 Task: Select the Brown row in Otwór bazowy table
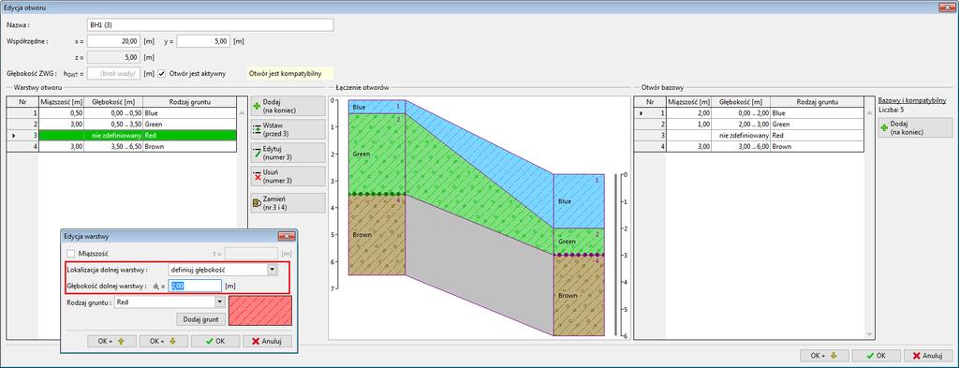[x=748, y=147]
